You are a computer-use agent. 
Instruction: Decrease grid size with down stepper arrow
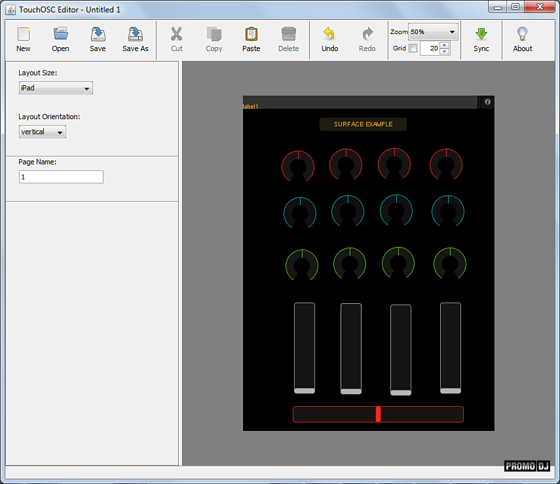pyautogui.click(x=444, y=51)
